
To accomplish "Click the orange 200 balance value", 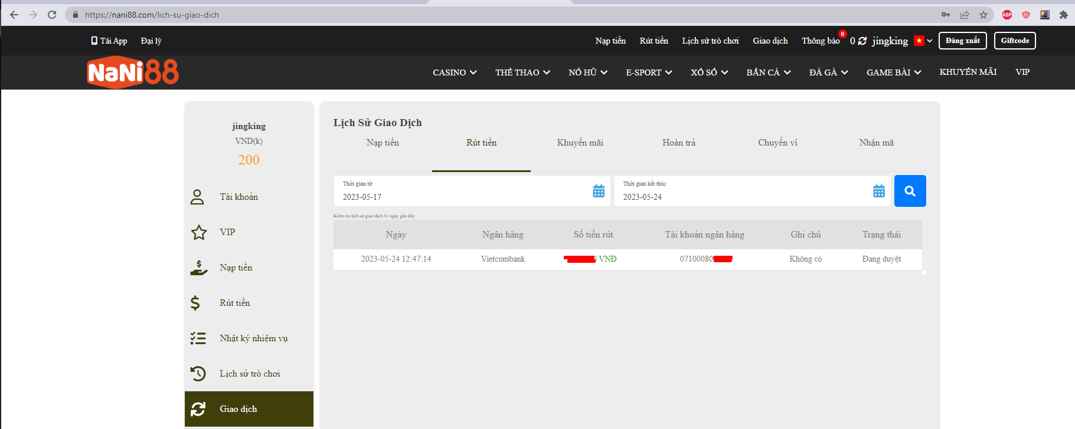I will point(249,160).
